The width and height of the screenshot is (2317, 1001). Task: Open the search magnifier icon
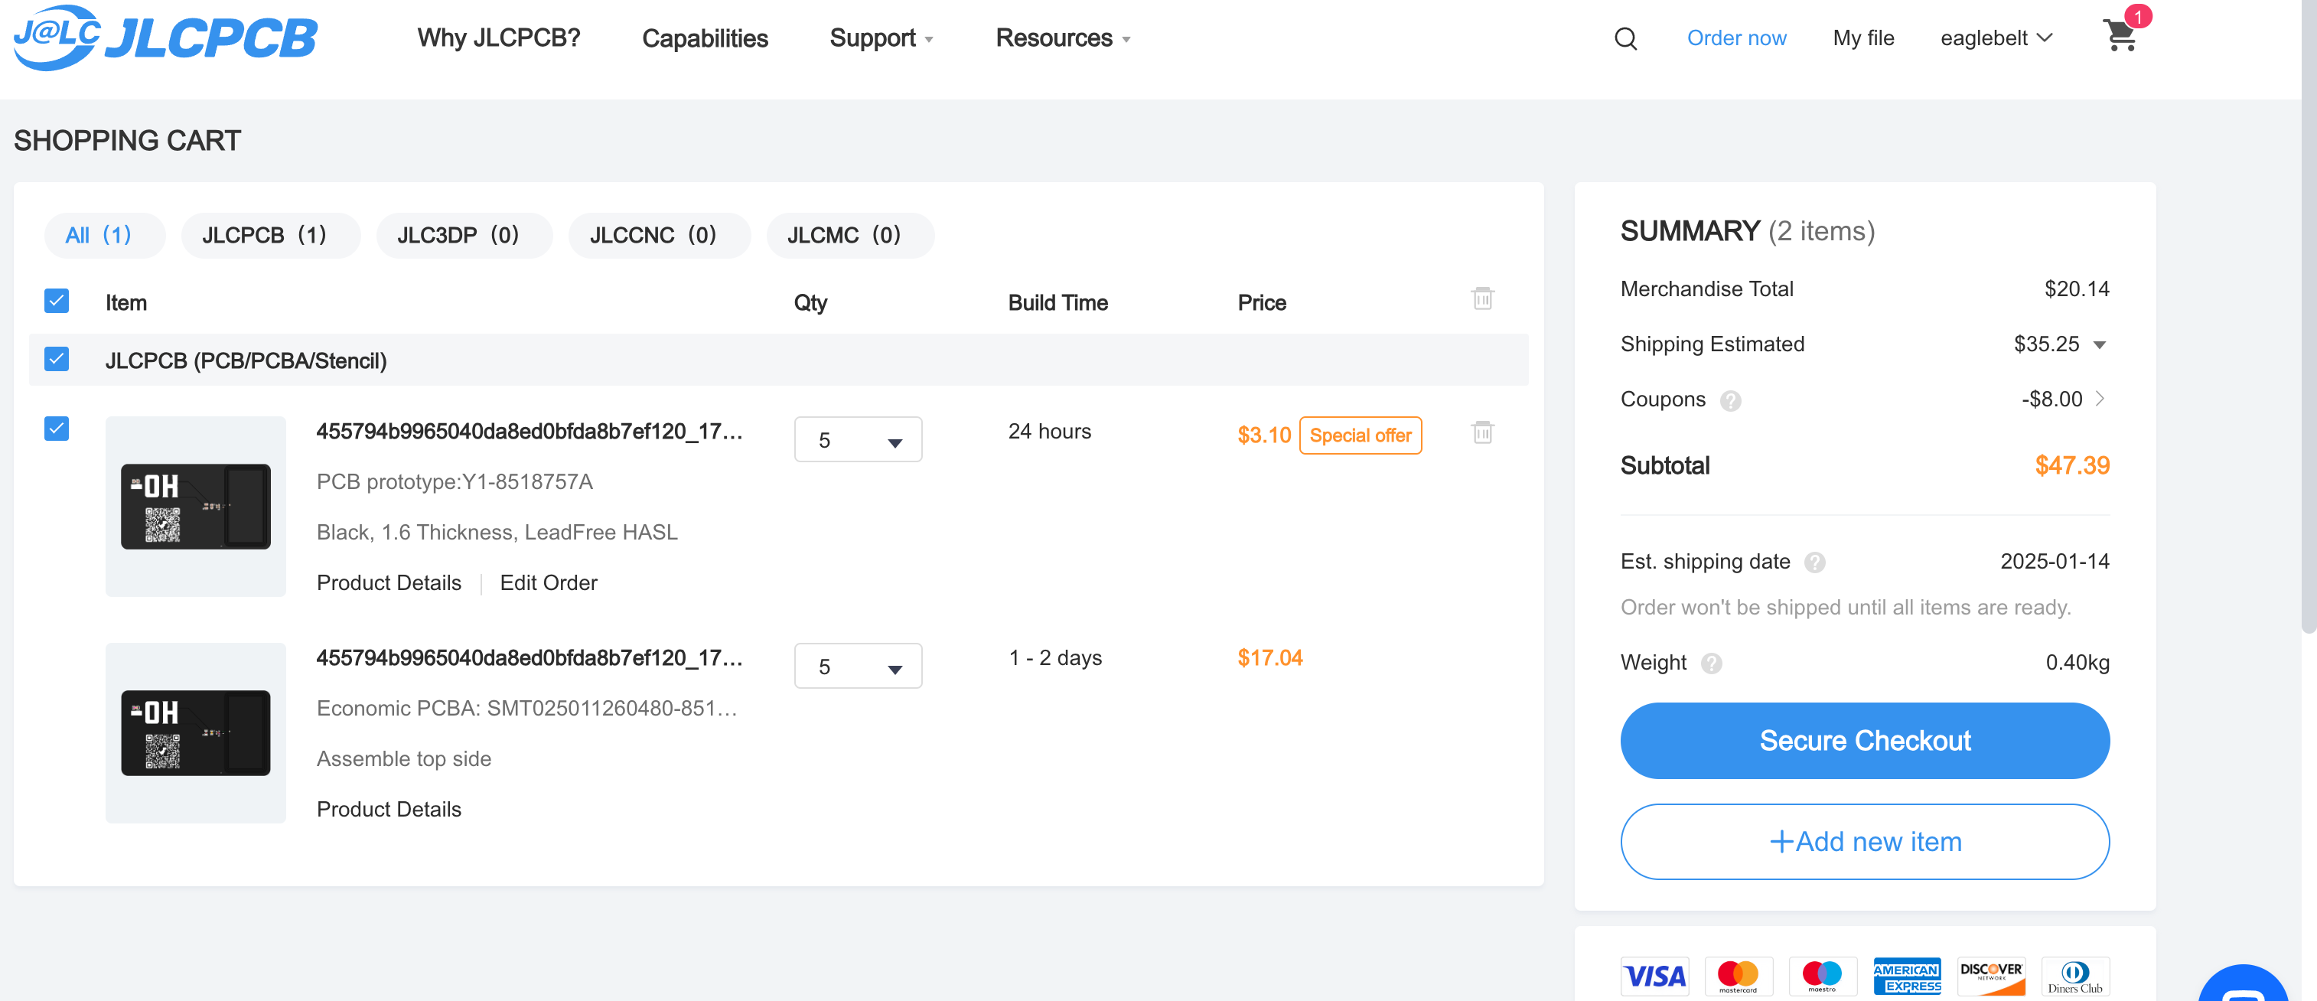tap(1625, 39)
